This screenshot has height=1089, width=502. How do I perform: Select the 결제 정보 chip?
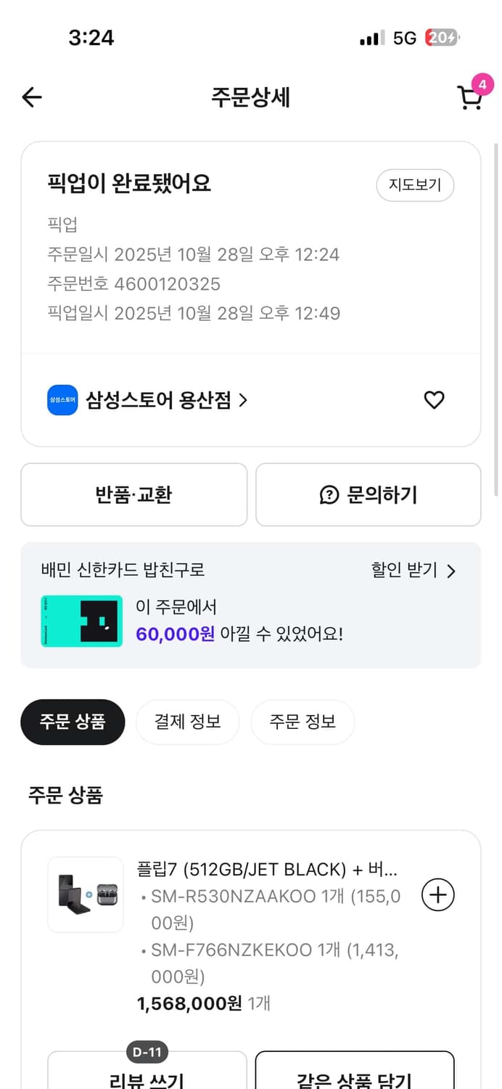pyautogui.click(x=187, y=722)
